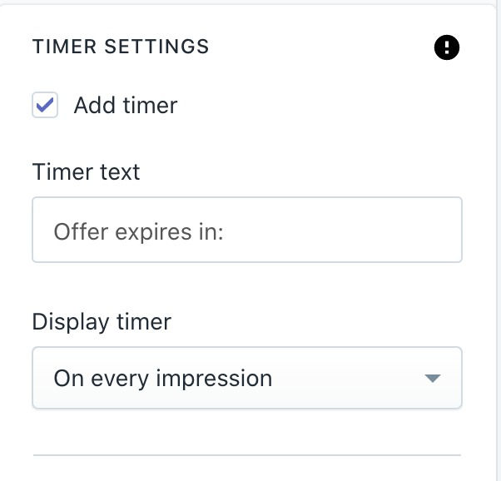Click the dropdown arrow in Display timer
501x481 pixels.
pyautogui.click(x=433, y=379)
